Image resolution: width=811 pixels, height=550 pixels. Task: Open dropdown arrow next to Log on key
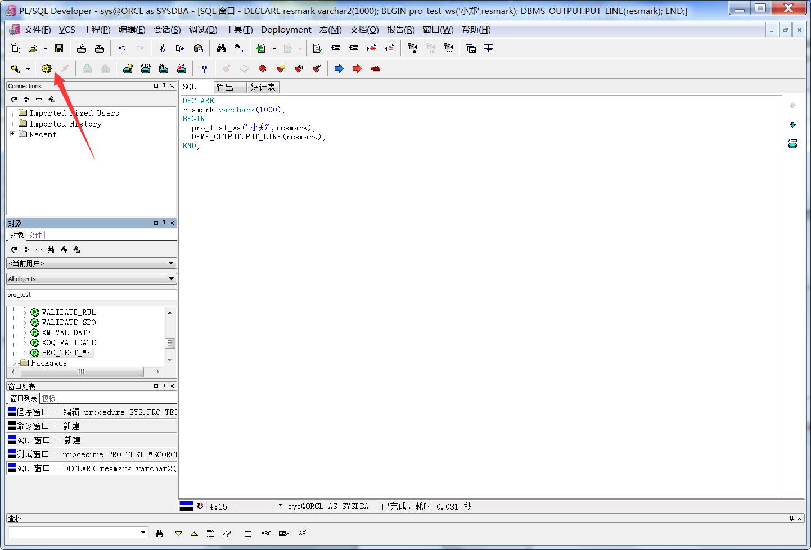click(28, 69)
